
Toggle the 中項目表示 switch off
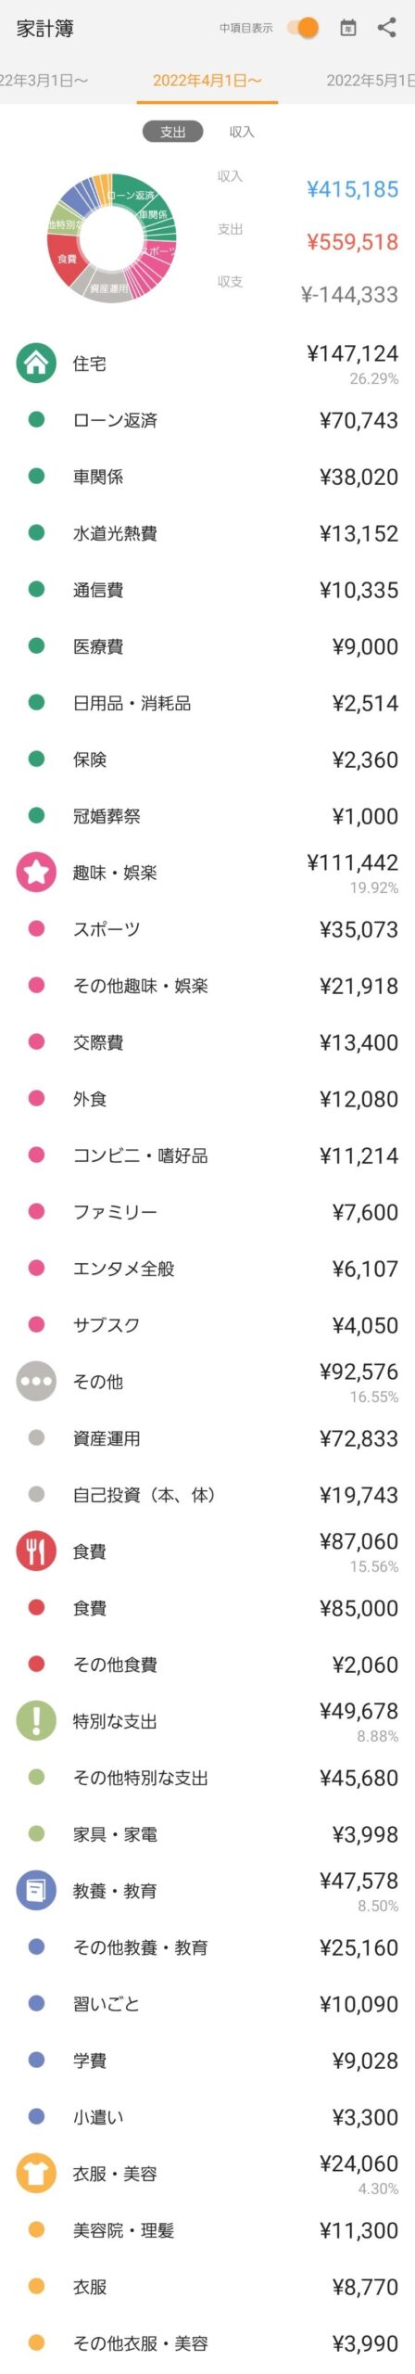(x=303, y=28)
